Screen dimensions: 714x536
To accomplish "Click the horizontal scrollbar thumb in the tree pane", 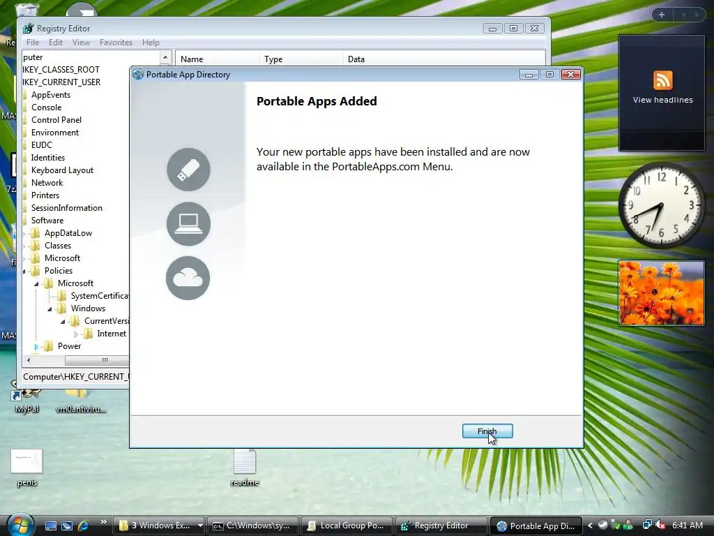I will (x=96, y=360).
